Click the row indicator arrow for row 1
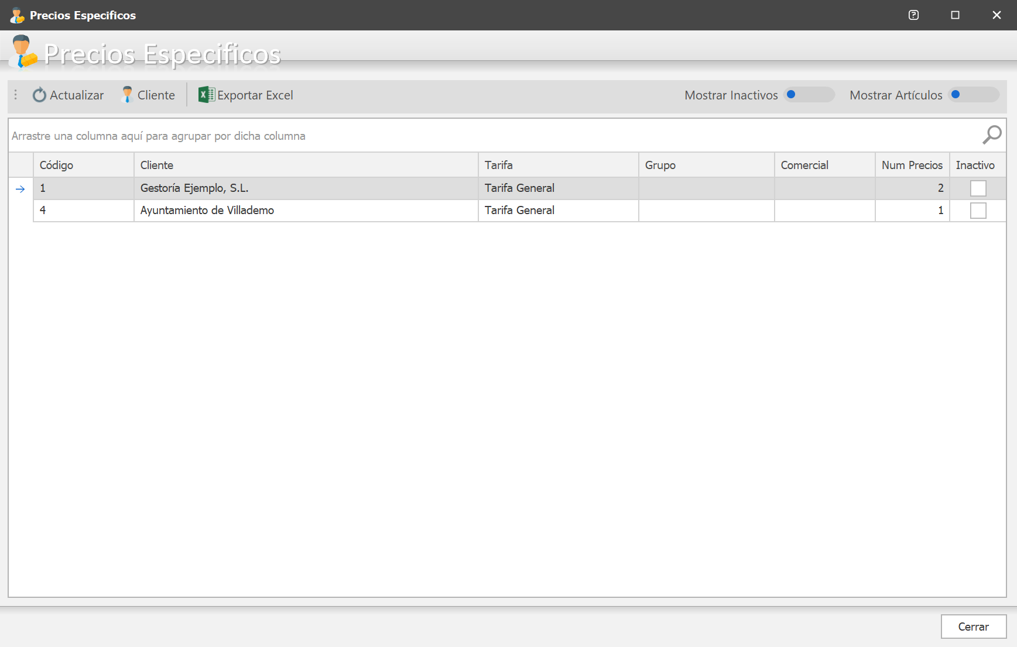The height and width of the screenshot is (647, 1017). click(20, 189)
